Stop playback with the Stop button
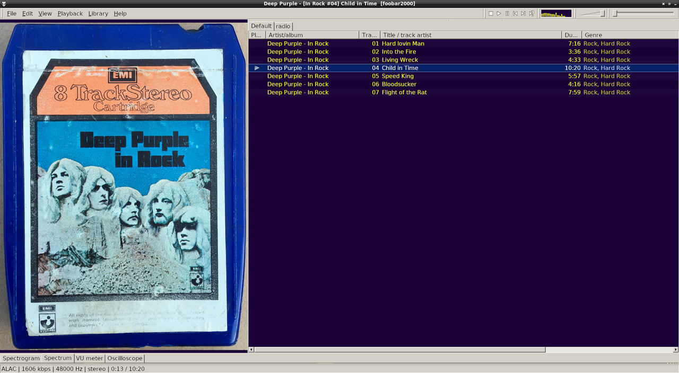The height and width of the screenshot is (373, 679). (491, 13)
